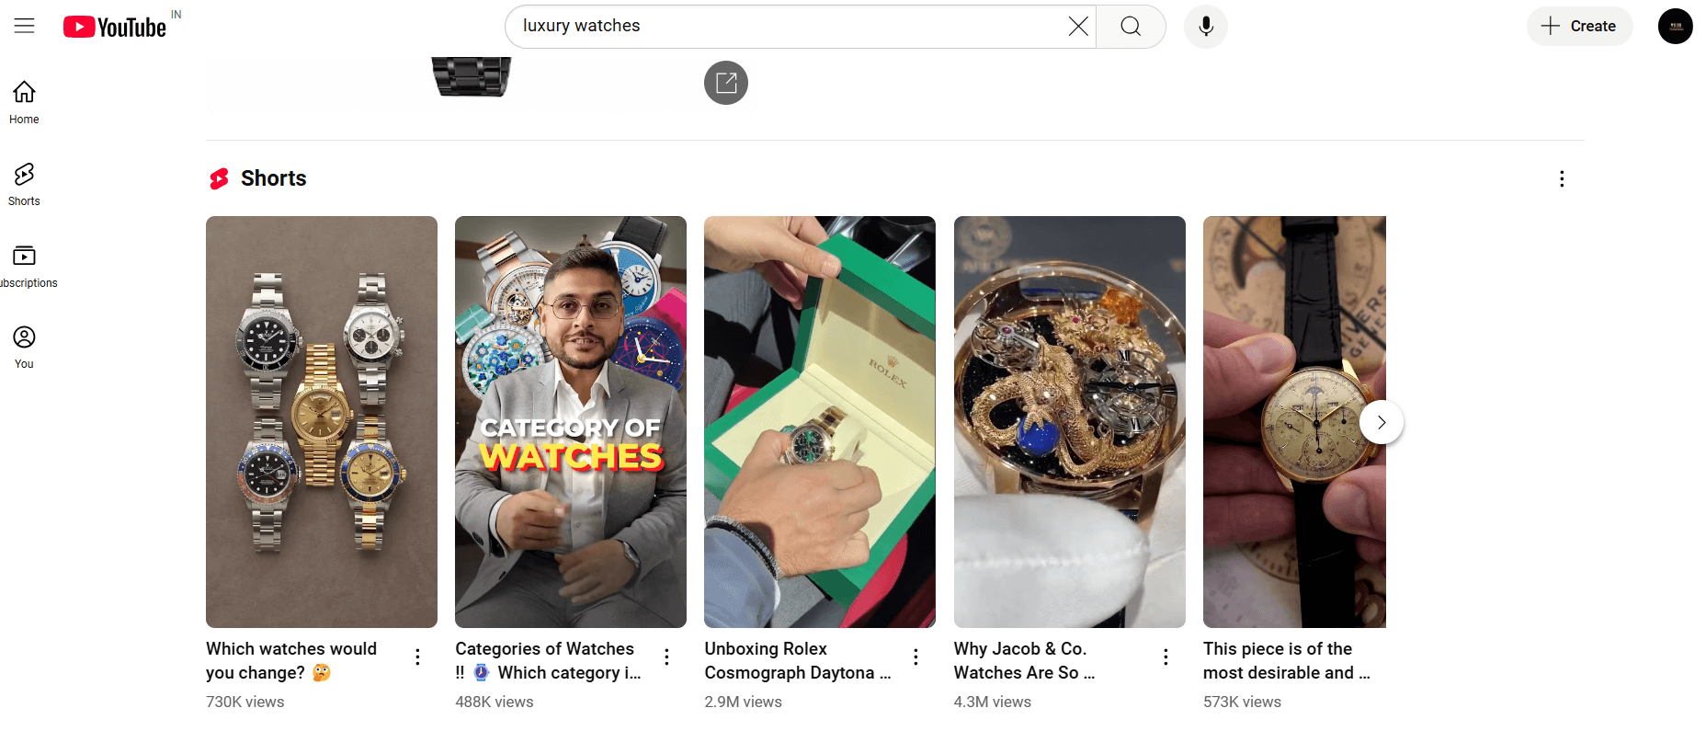Open options for 'Why Jacob & Co.' short

point(1166,657)
